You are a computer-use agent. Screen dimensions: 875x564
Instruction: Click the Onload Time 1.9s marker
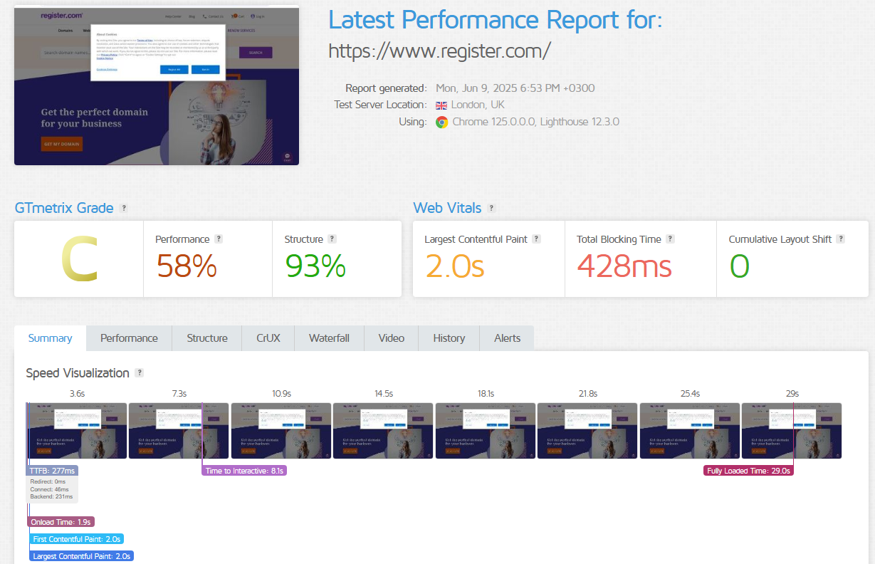point(61,522)
